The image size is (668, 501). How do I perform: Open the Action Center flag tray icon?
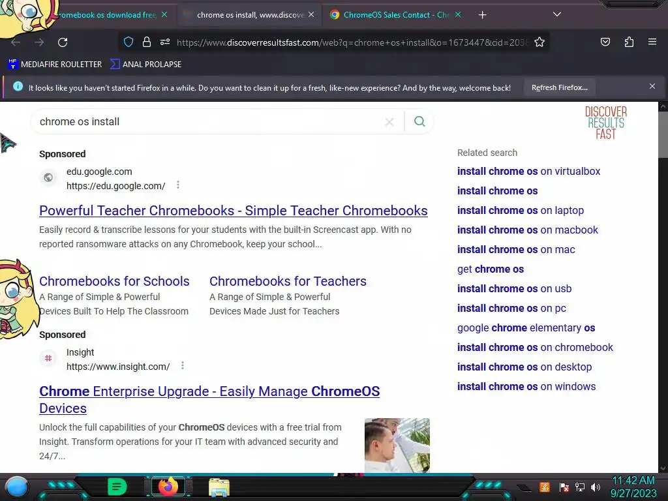(x=564, y=487)
